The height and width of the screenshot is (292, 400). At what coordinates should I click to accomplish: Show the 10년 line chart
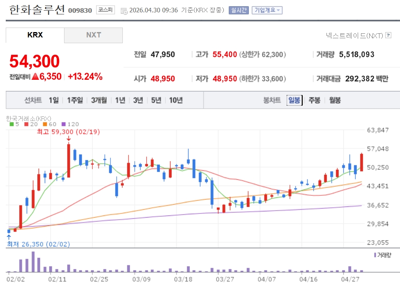tap(176, 100)
